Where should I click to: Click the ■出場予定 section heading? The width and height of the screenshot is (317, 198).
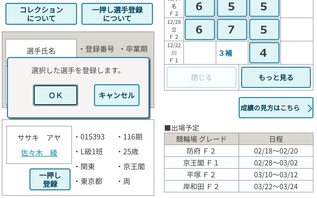(182, 128)
